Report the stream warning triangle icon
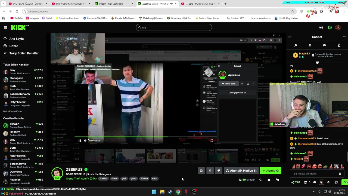The width and height of the screenshot is (348, 196). [269, 180]
